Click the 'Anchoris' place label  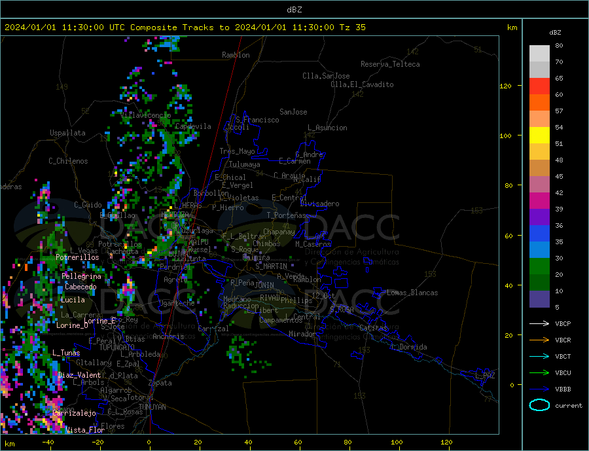tap(169, 336)
